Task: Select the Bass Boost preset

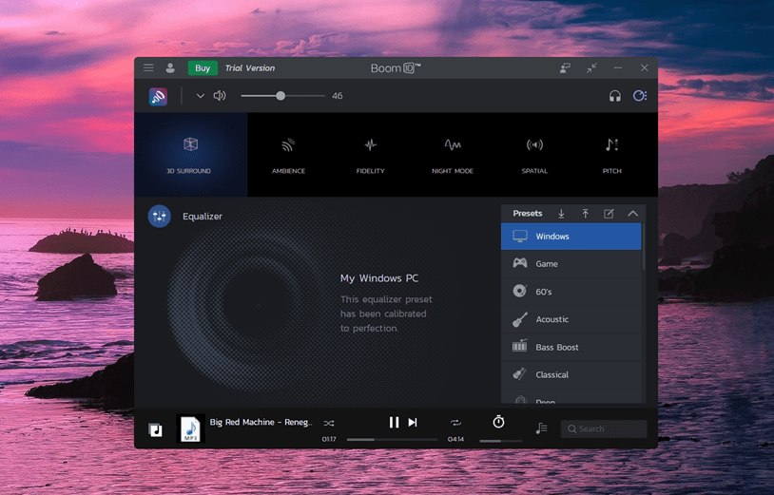Action: point(571,347)
